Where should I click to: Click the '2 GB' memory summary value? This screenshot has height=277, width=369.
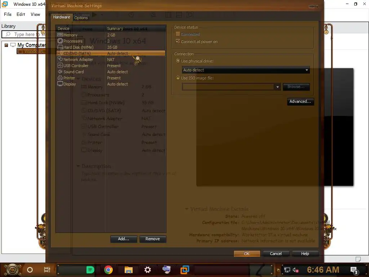point(111,35)
